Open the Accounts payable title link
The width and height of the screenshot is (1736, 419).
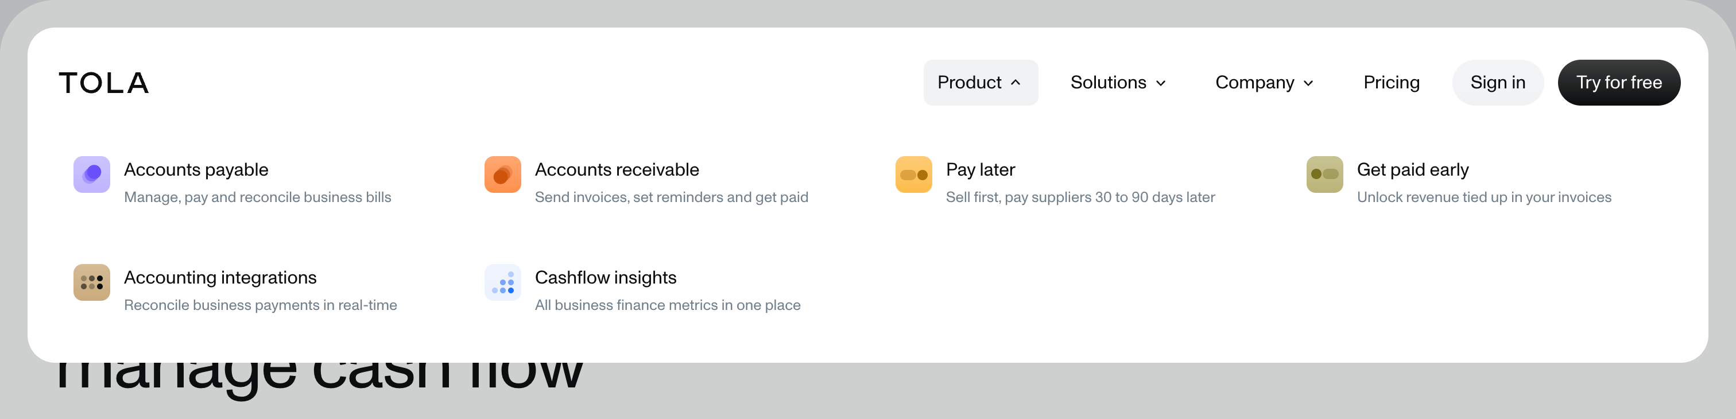coord(196,170)
